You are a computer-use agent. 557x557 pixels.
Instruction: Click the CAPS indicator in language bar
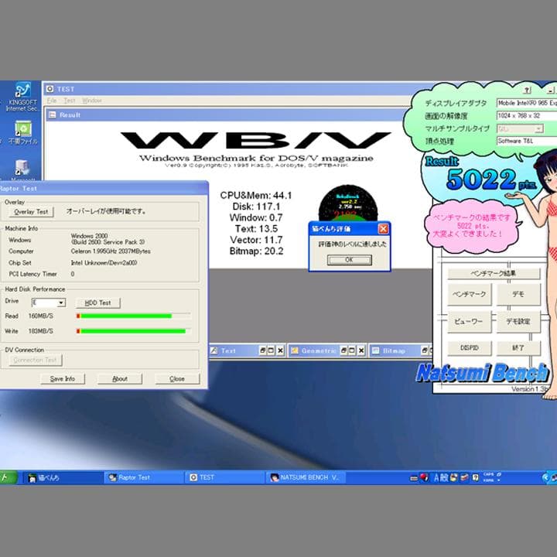pyautogui.click(x=489, y=474)
